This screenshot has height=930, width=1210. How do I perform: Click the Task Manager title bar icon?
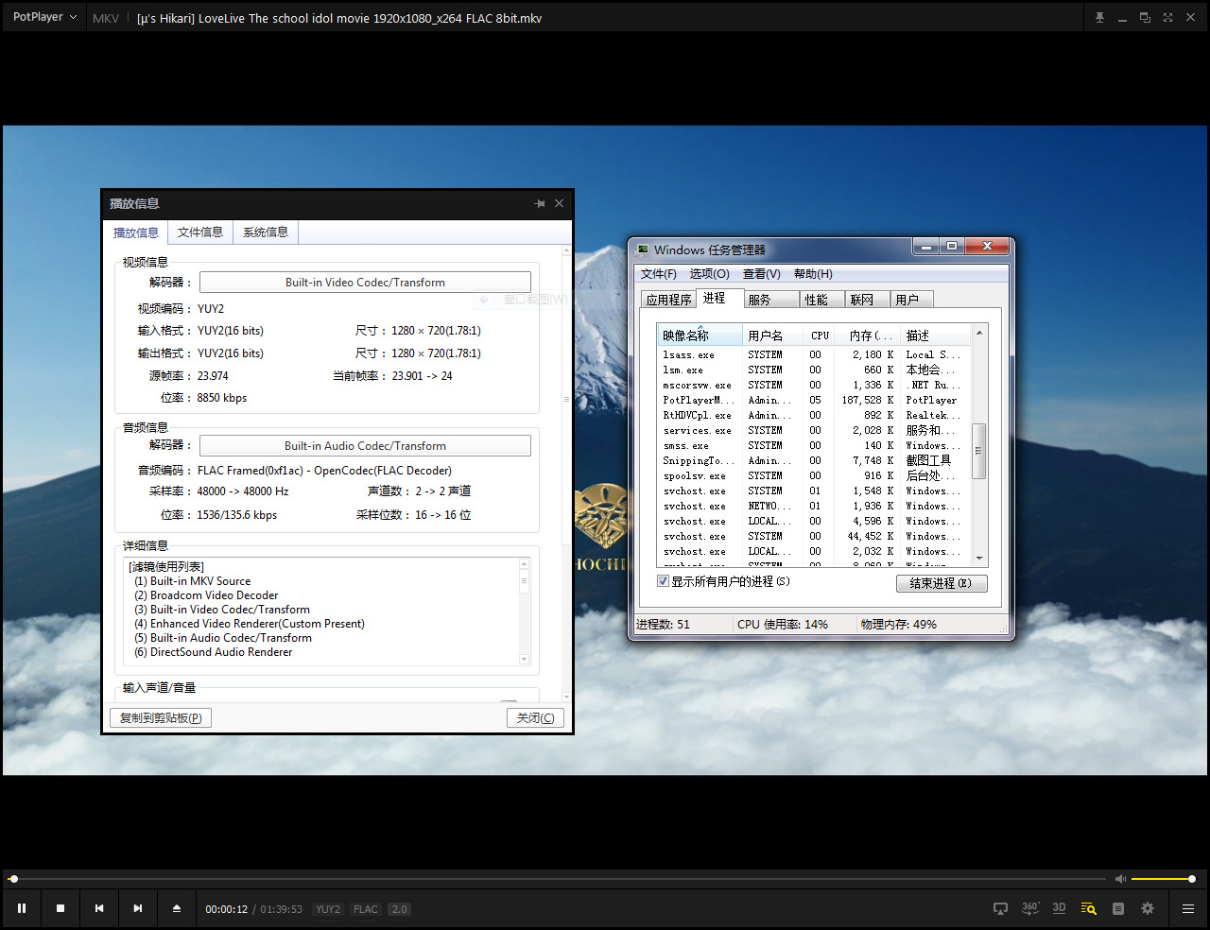point(643,250)
